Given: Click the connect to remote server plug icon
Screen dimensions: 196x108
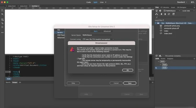Looking at the screenshot, I should pos(157,14).
